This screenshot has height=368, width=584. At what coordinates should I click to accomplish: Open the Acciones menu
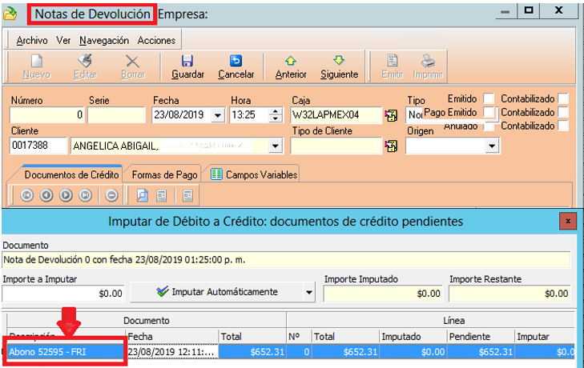156,40
